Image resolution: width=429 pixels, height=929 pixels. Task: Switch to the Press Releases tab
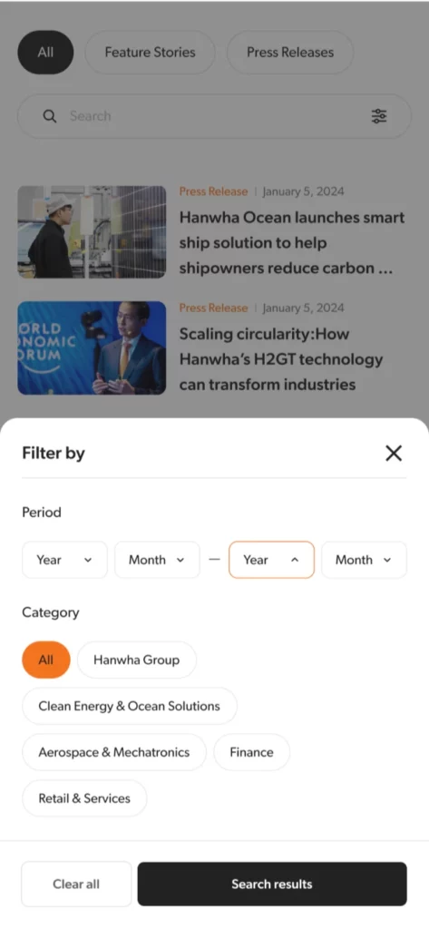[290, 52]
